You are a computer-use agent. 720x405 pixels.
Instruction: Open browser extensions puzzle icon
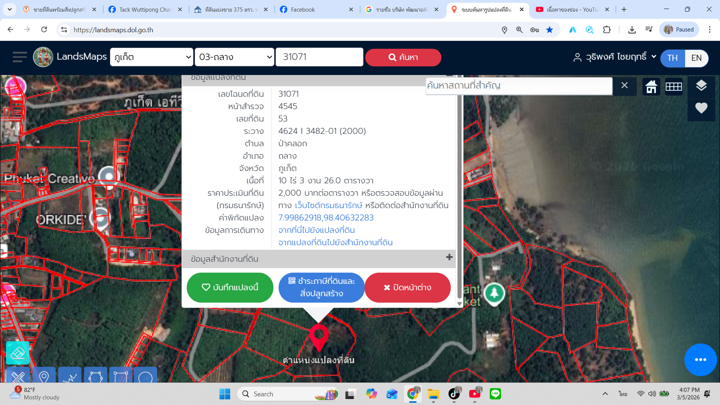click(607, 30)
